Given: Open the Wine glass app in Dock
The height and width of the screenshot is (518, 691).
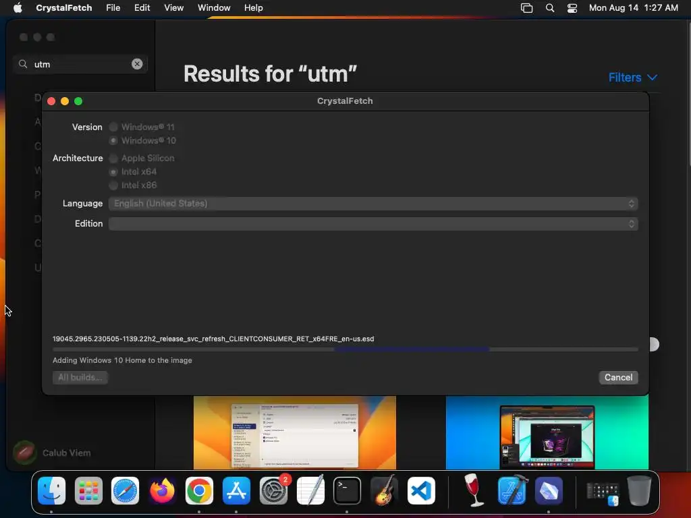Looking at the screenshot, I should (x=474, y=490).
